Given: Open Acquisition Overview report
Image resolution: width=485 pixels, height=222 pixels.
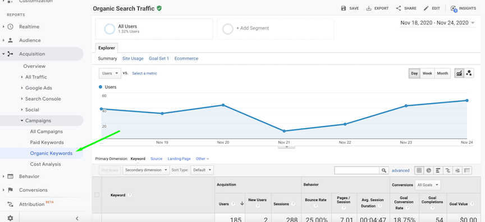Looking at the screenshot, I should click(x=34, y=67).
